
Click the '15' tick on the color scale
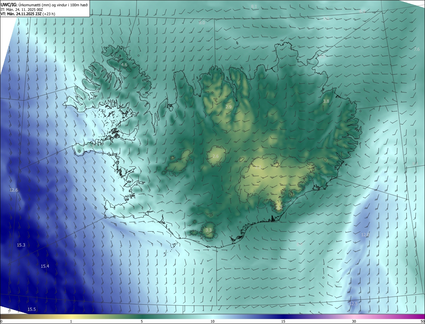point(283,321)
